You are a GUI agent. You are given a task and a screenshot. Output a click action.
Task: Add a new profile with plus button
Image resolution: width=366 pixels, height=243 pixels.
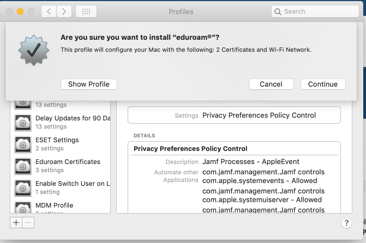tap(16, 223)
